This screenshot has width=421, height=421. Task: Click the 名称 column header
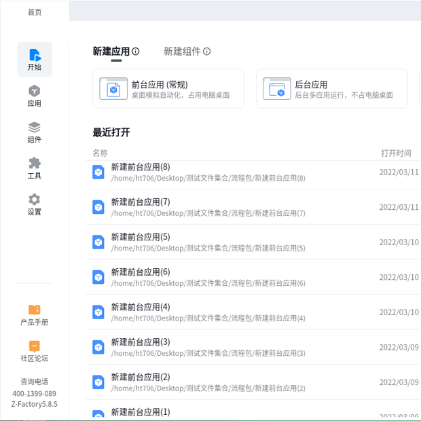coord(100,153)
